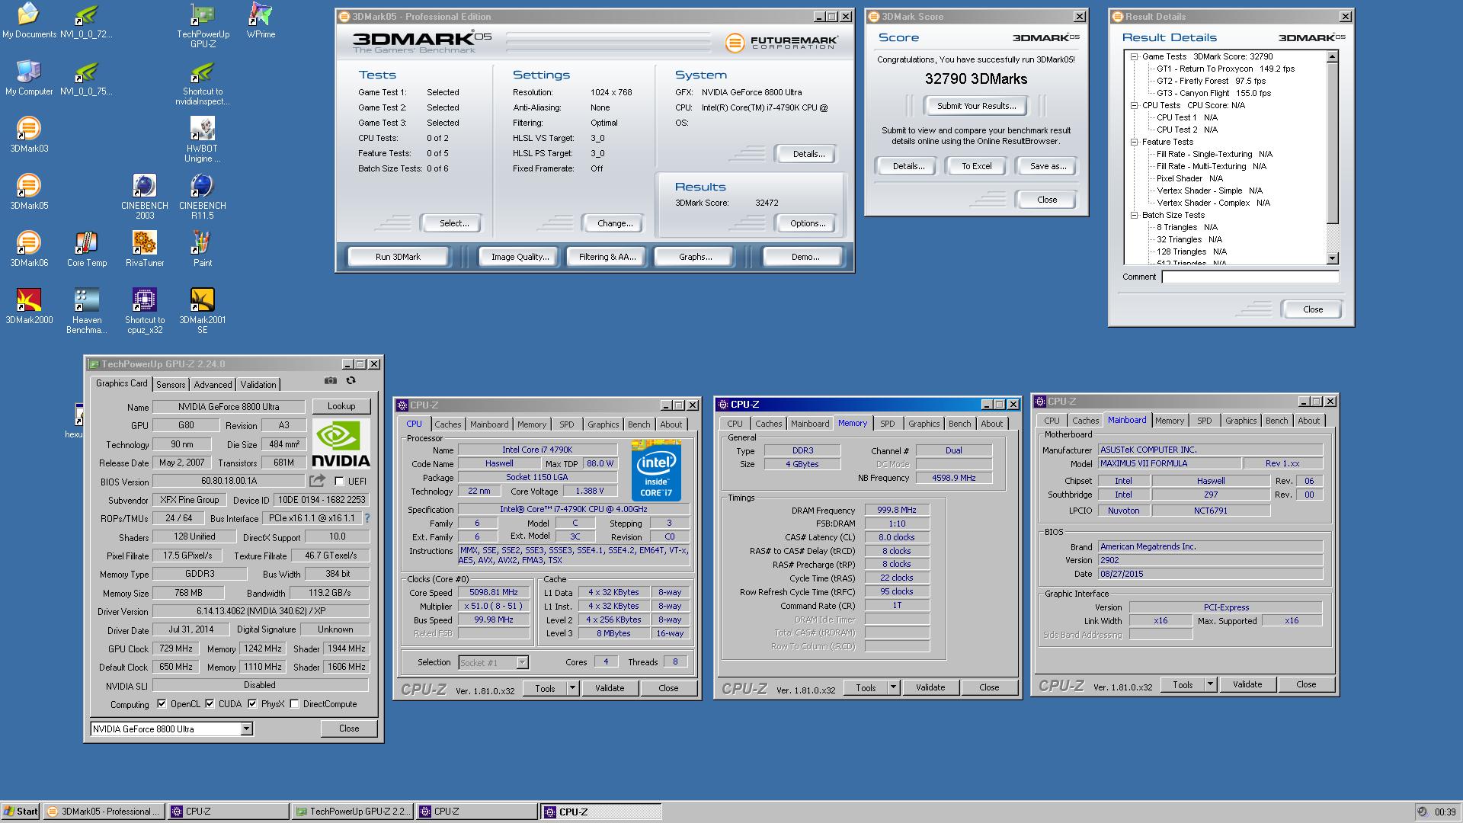Launch the 3DMark03 desktop shortcut

29,135
